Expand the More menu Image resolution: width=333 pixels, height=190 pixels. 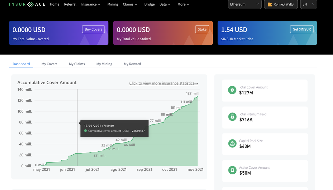[183, 4]
